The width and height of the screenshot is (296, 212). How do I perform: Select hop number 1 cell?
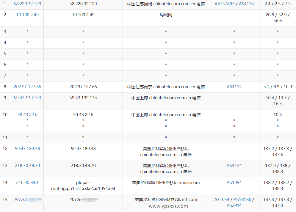[5, 4]
